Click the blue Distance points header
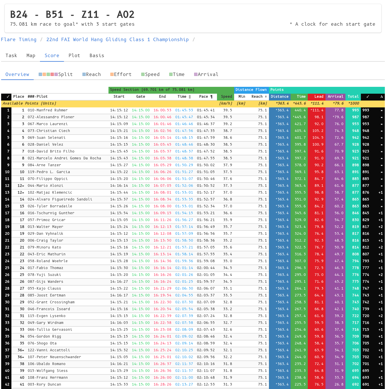The width and height of the screenshot is (386, 389). click(280, 97)
